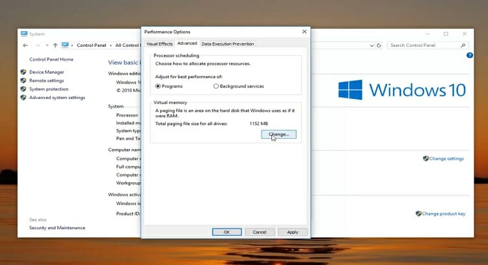
Task: Refresh the System window
Action: [x=379, y=46]
